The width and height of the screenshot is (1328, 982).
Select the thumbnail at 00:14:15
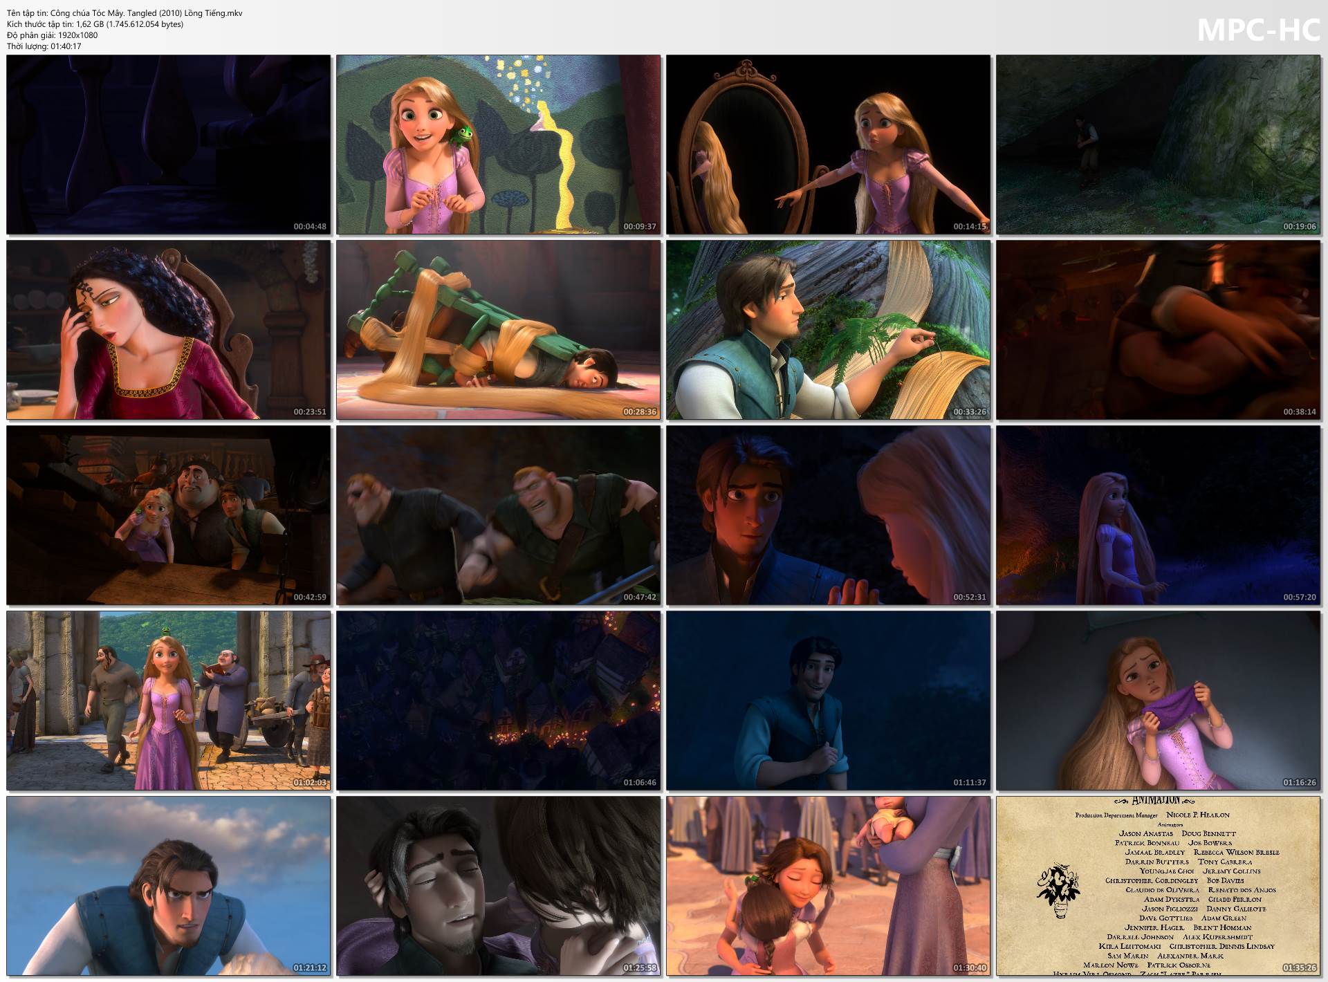pos(829,145)
